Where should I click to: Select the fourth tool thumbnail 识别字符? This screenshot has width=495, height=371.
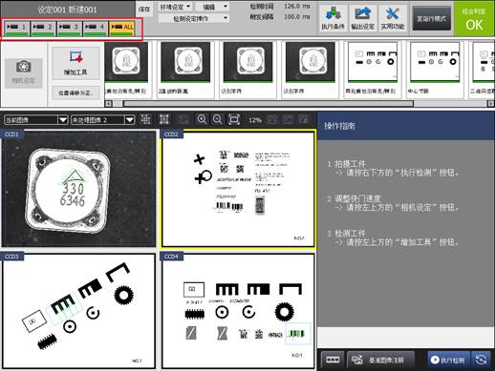coord(311,70)
